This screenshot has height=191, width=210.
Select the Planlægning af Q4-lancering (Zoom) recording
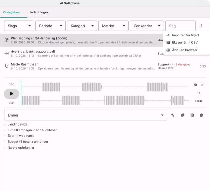click(x=82, y=40)
